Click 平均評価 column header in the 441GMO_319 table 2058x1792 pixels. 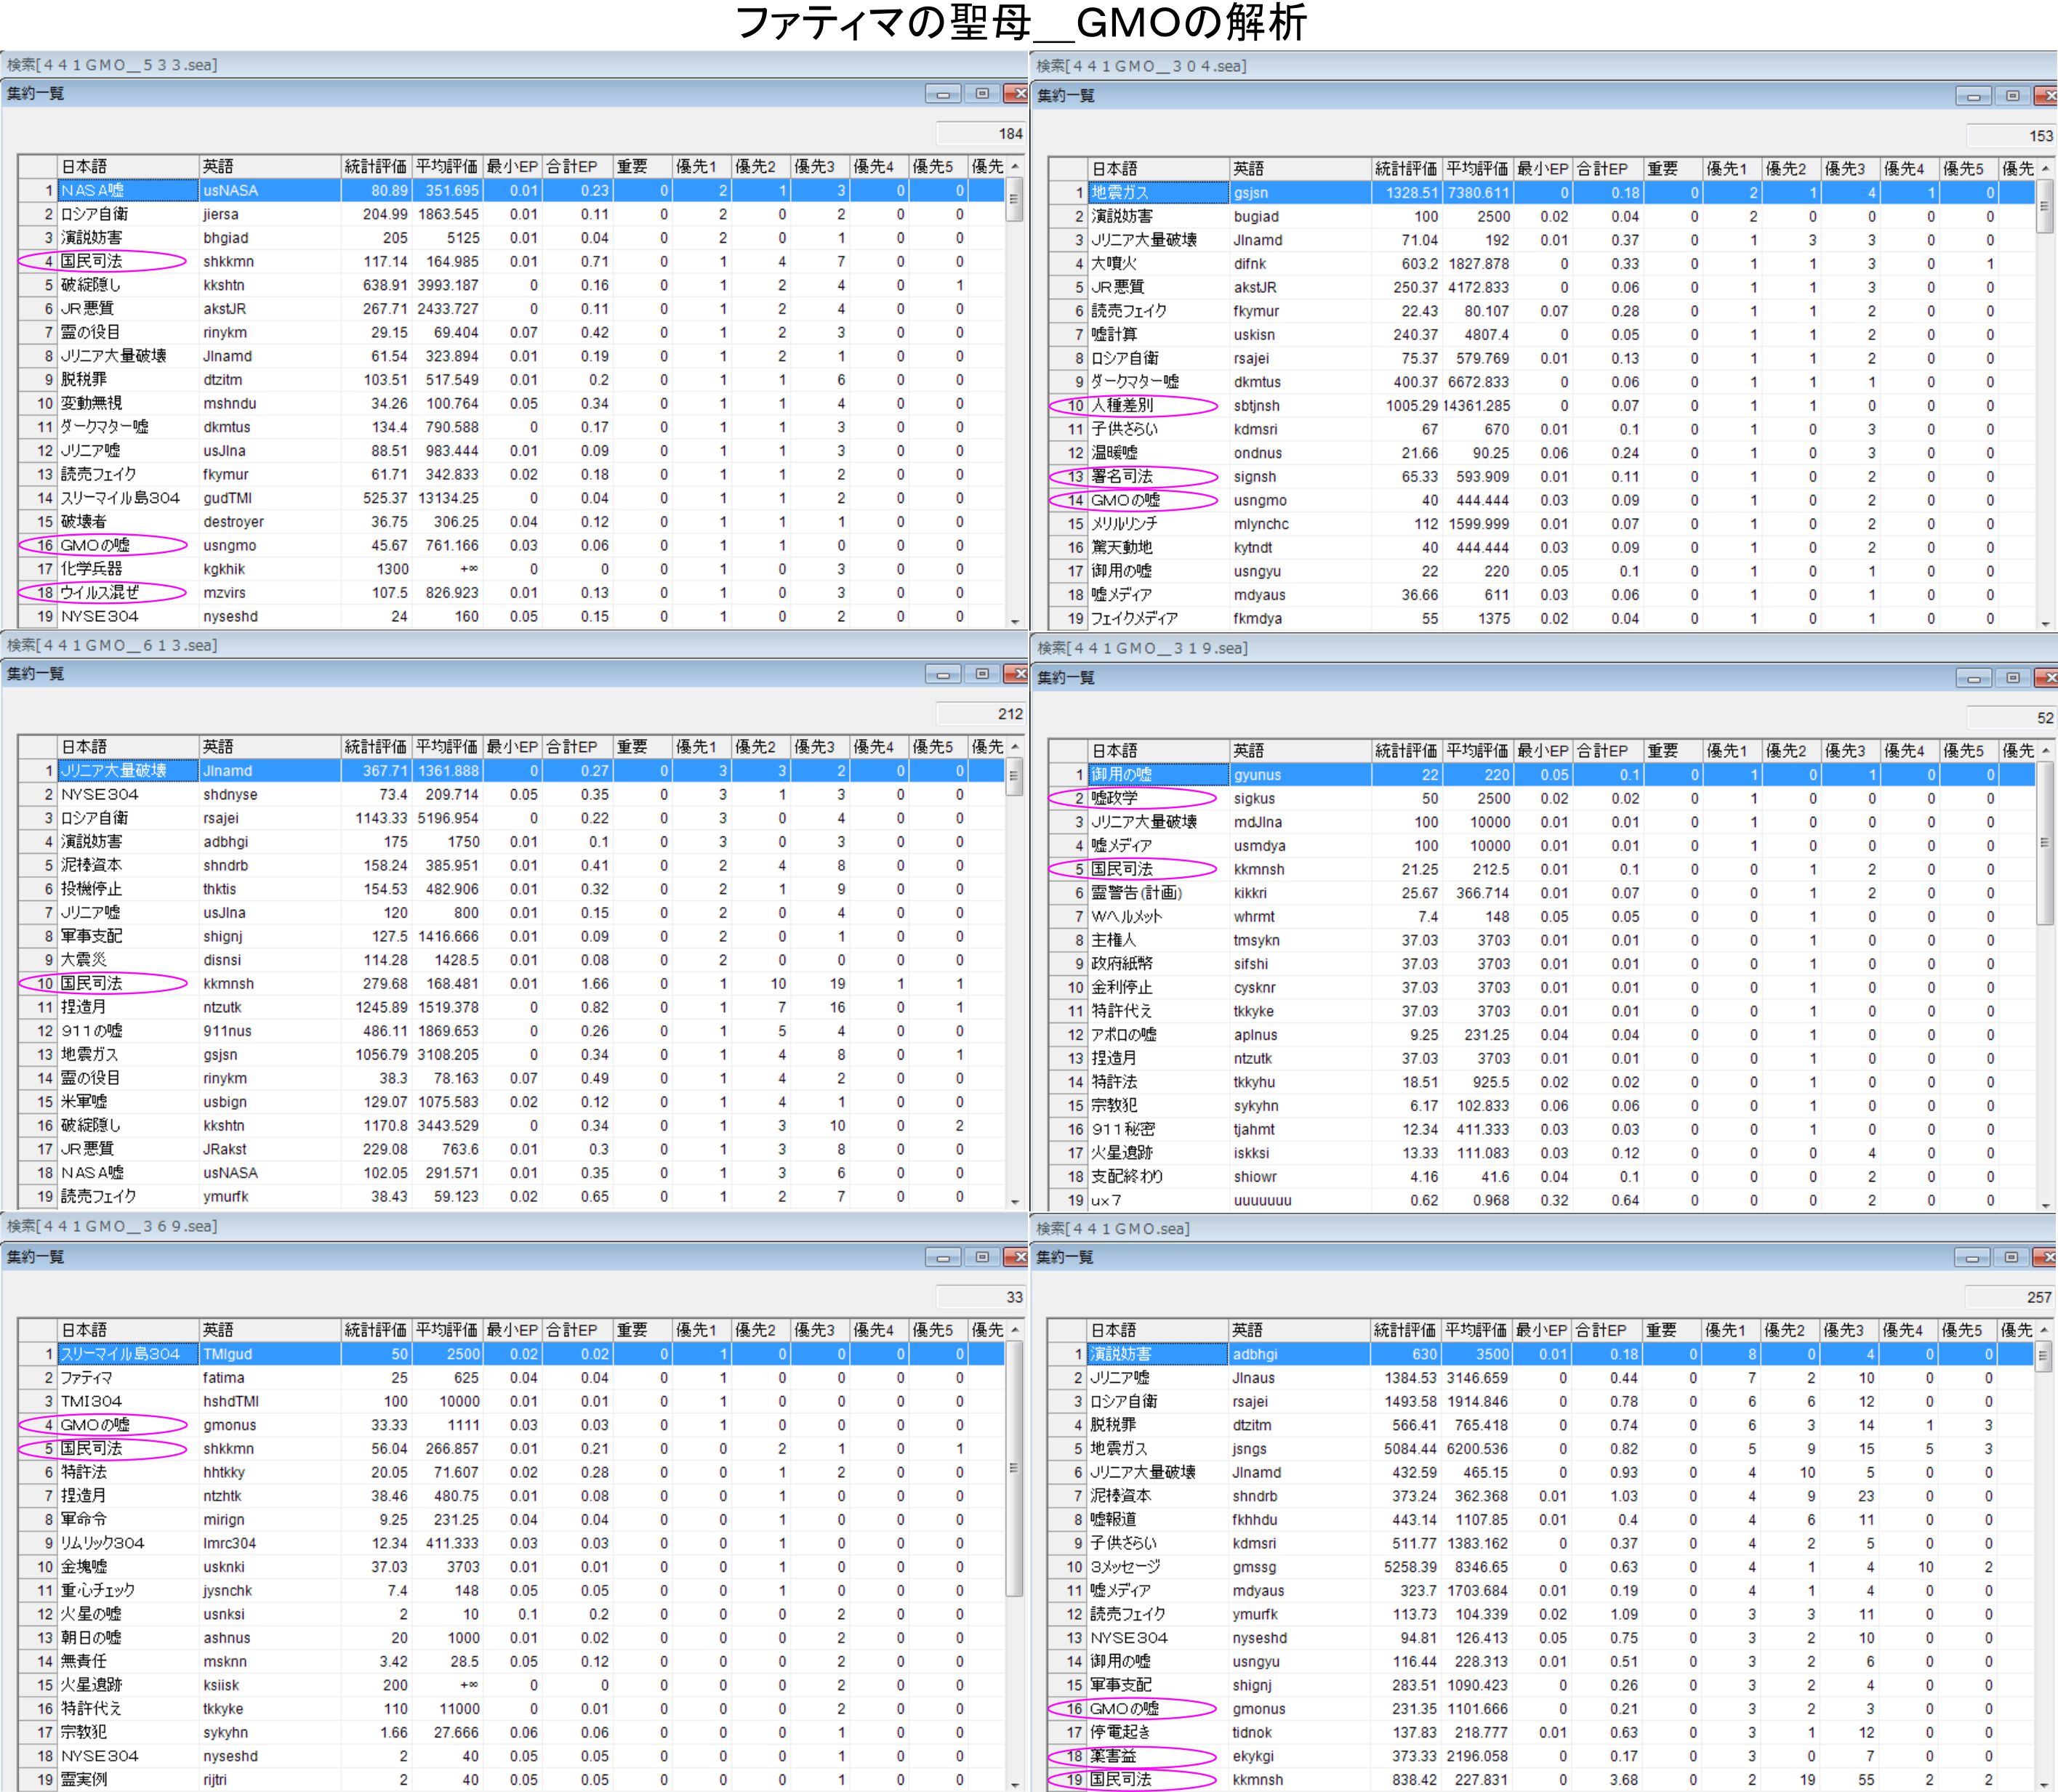tap(1476, 751)
